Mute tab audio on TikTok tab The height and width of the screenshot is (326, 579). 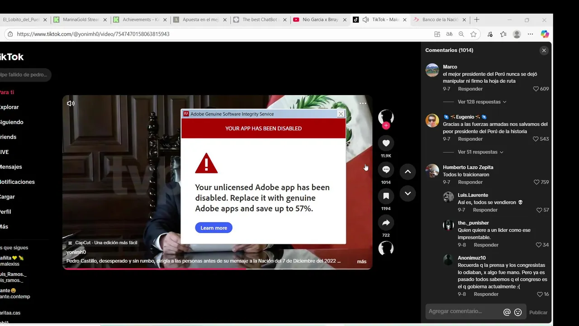(x=365, y=19)
